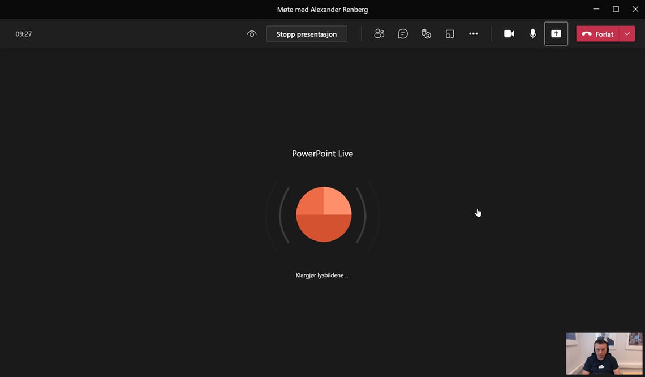The image size is (645, 377).
Task: Open the meeting chat
Action: pos(402,33)
